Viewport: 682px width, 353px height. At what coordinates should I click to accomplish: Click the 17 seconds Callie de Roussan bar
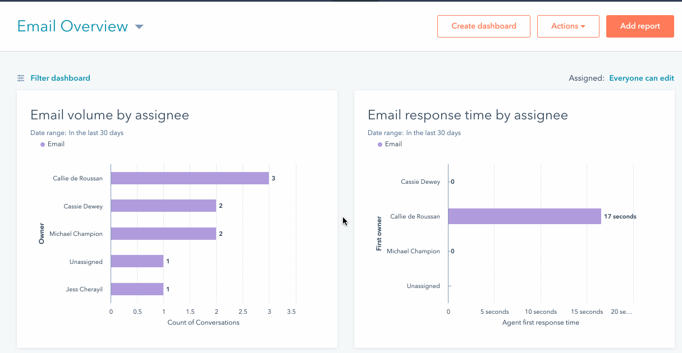pyautogui.click(x=524, y=216)
